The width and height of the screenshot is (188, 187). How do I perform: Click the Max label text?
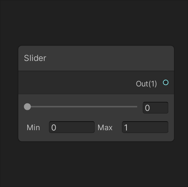pyautogui.click(x=105, y=127)
